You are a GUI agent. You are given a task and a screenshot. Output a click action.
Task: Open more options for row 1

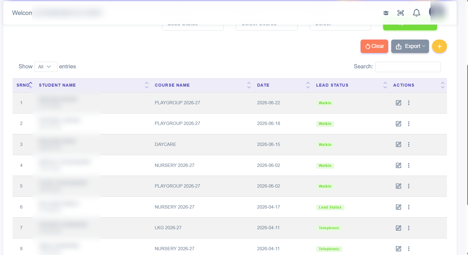(x=409, y=103)
